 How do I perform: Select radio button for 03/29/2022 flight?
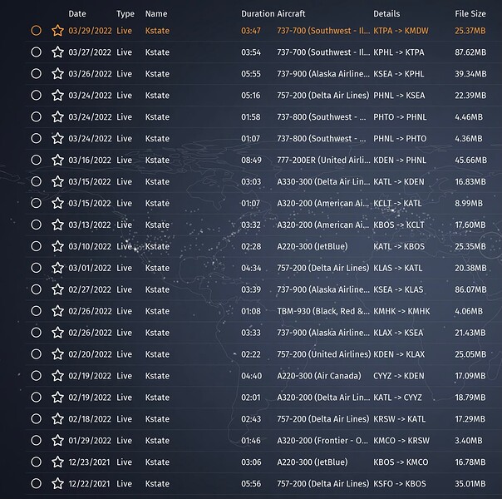(x=36, y=30)
